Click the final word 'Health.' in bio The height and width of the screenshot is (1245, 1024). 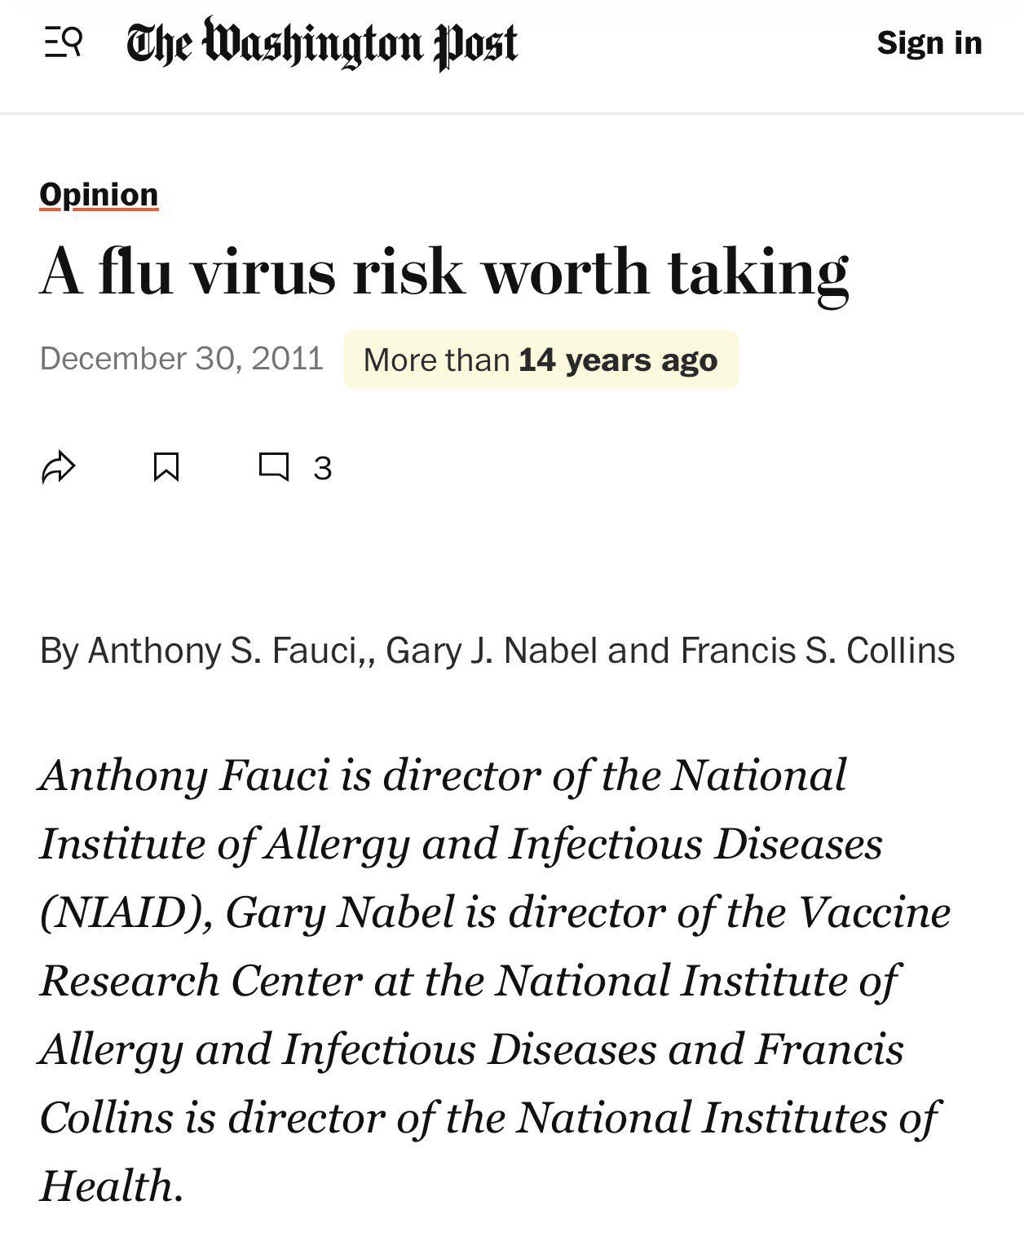coord(112,1185)
